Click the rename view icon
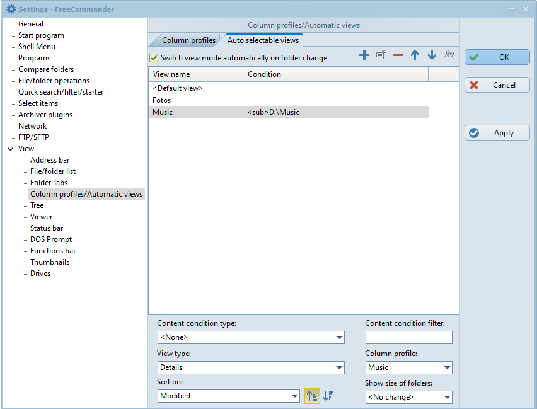The image size is (537, 409). pyautogui.click(x=381, y=55)
